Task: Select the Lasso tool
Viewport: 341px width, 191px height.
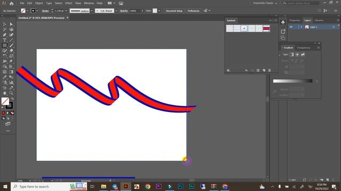Action: pyautogui.click(x=11, y=30)
